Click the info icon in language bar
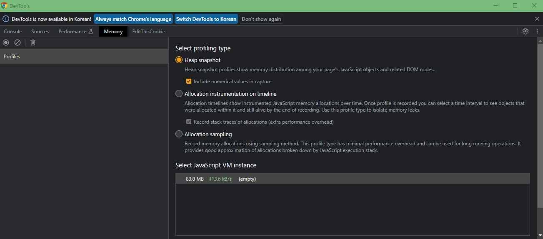The width and height of the screenshot is (543, 239). coord(6,19)
